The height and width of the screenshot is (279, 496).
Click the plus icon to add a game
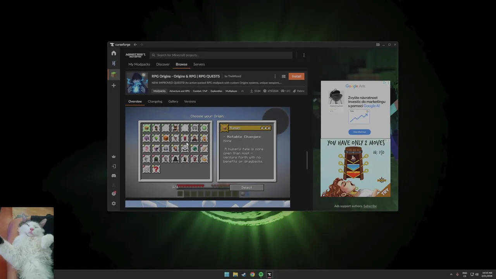pos(114,85)
